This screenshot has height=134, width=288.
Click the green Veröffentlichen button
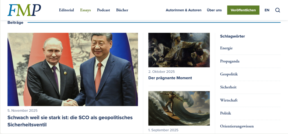[x=243, y=10]
